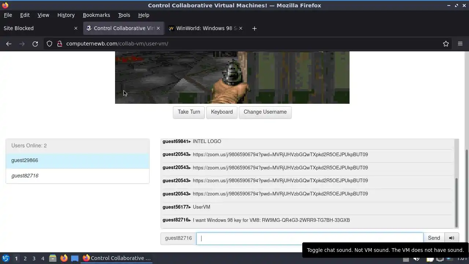Open the Tools menu
Image resolution: width=469 pixels, height=264 pixels.
pos(124,15)
